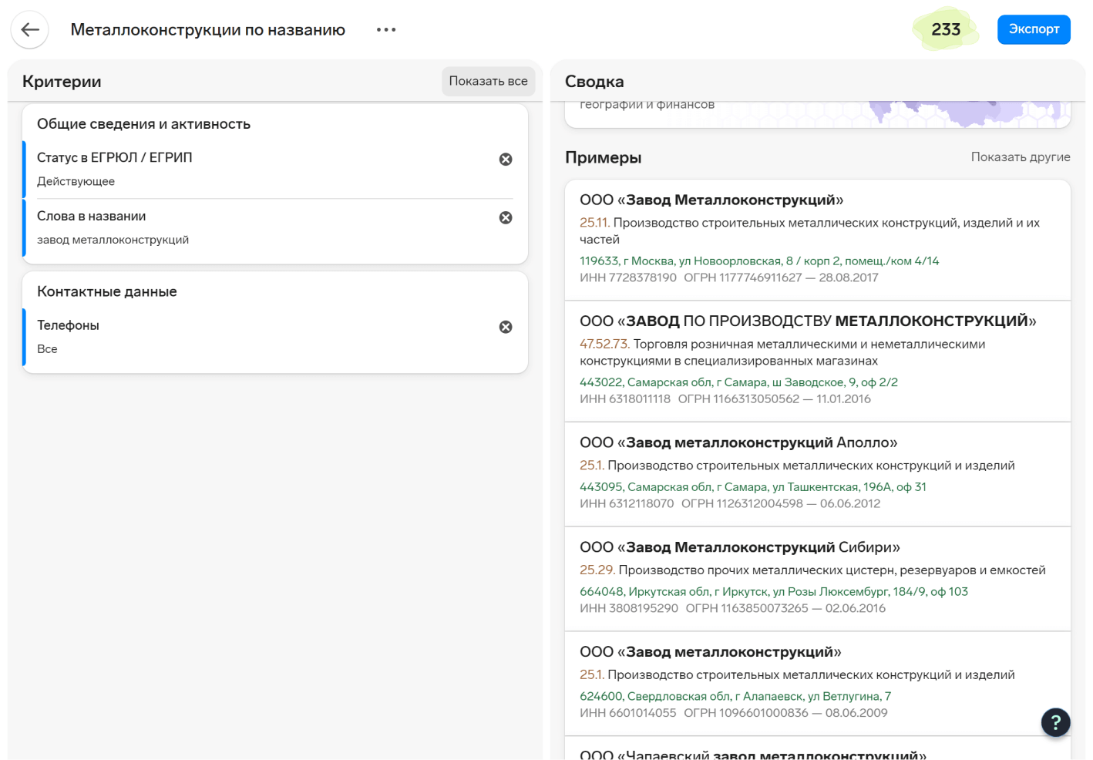Open ООО «ЗАВОД ПО ПРОИЗВОДСТВУ МЕТАЛЛОКОНСТРУКЦИЙ» entry
1093x760 pixels.
(x=807, y=321)
